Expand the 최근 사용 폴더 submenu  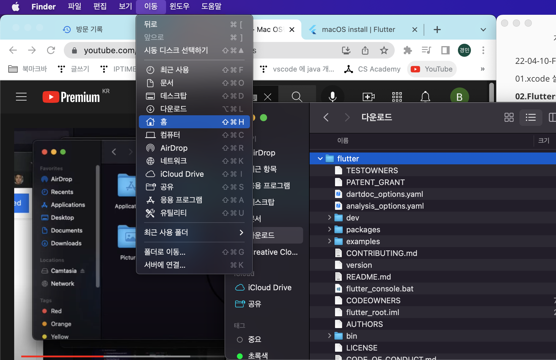click(194, 232)
